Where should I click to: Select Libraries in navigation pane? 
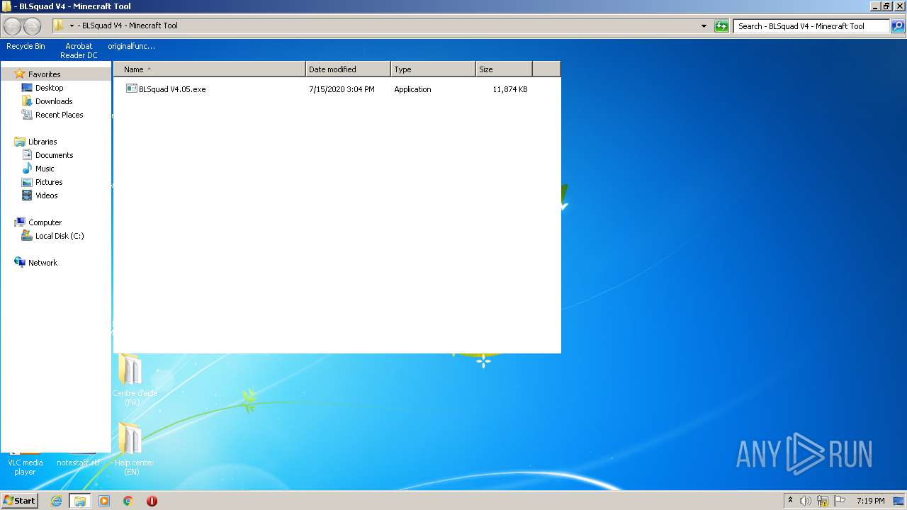(43, 142)
